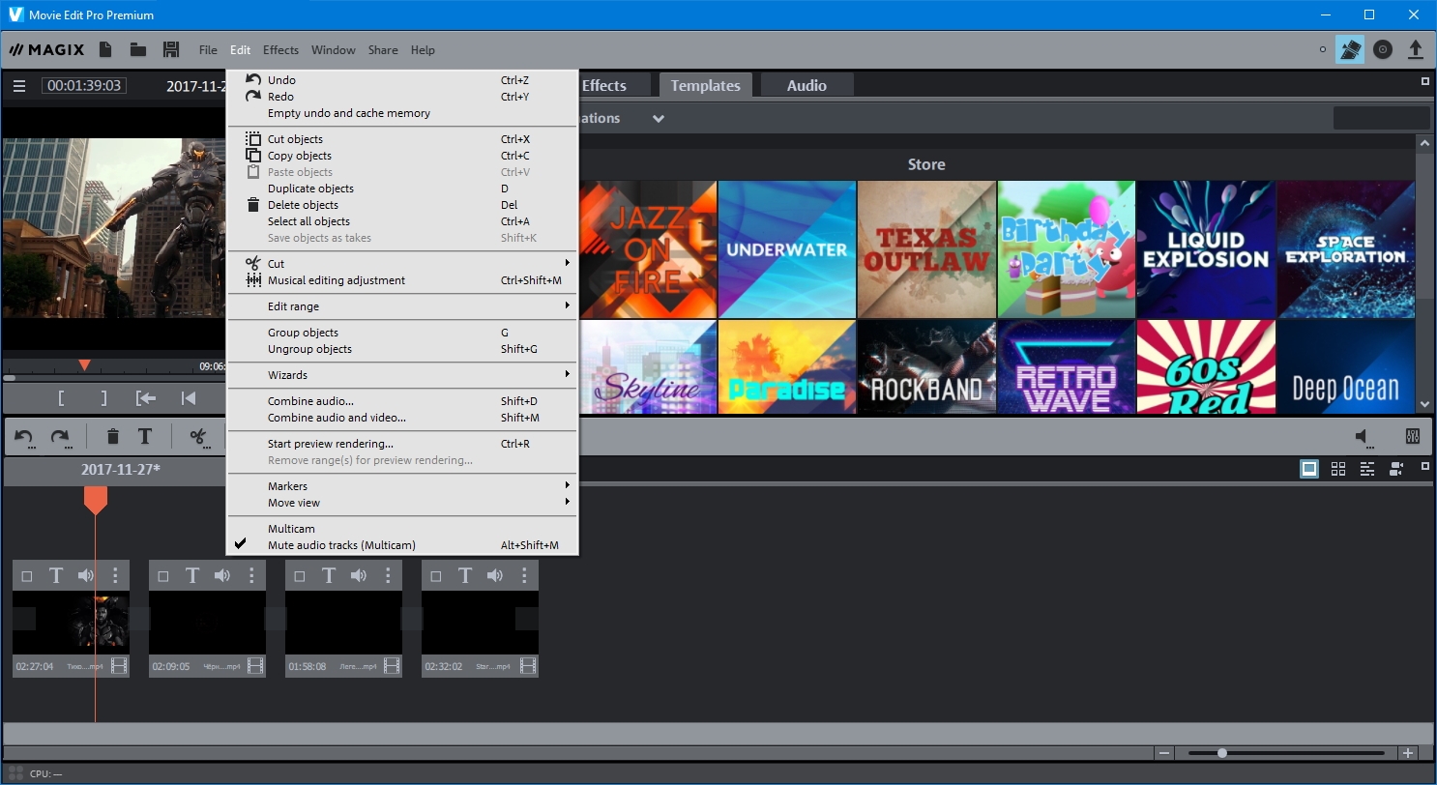Switch to scene overview grid icon

pos(1338,469)
